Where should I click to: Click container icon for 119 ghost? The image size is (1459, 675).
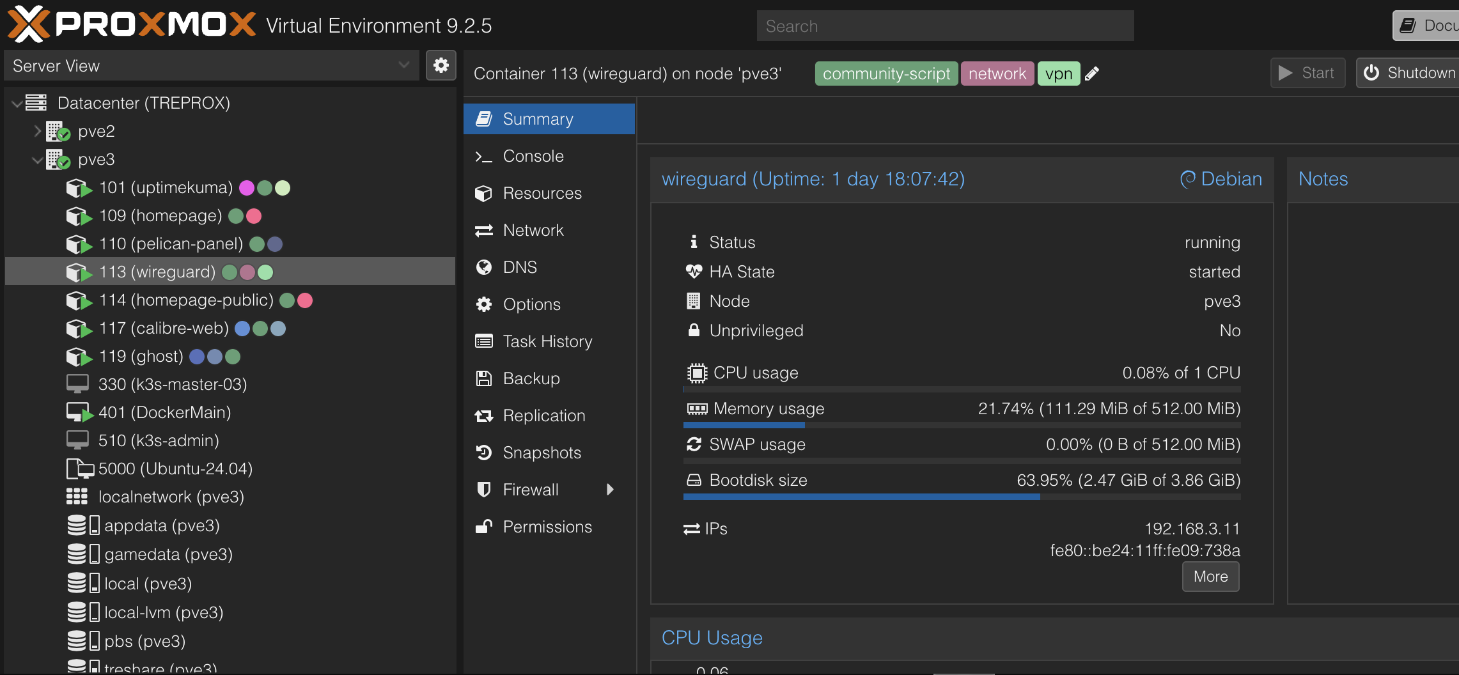[79, 357]
